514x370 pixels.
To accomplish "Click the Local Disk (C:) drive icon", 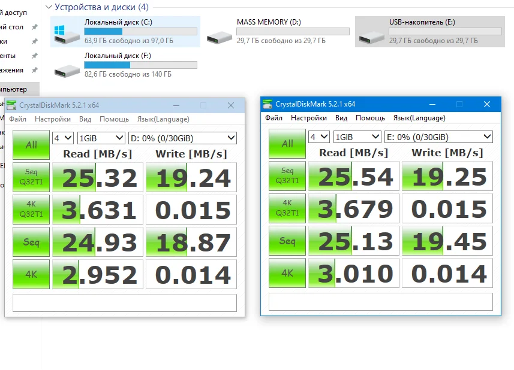I will coord(67,35).
